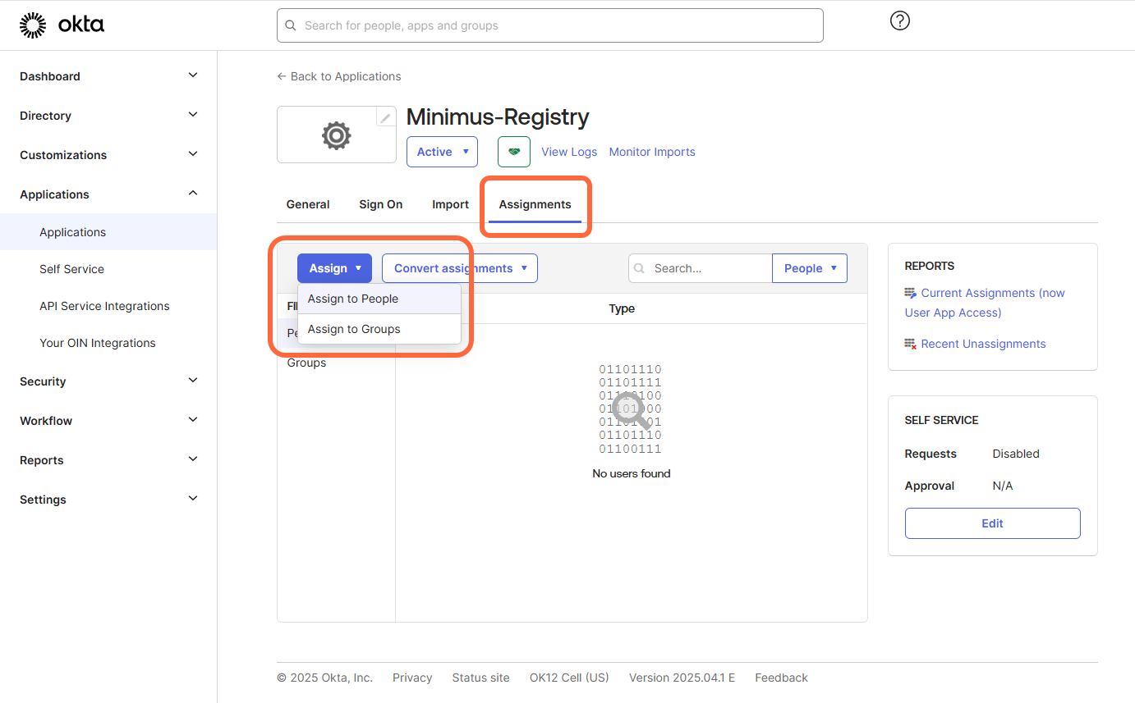
Task: Choose Assign to Groups
Action: coord(379,329)
